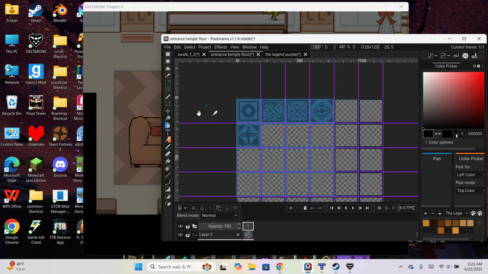
Task: Open the Effects menu
Action: pyautogui.click(x=221, y=47)
